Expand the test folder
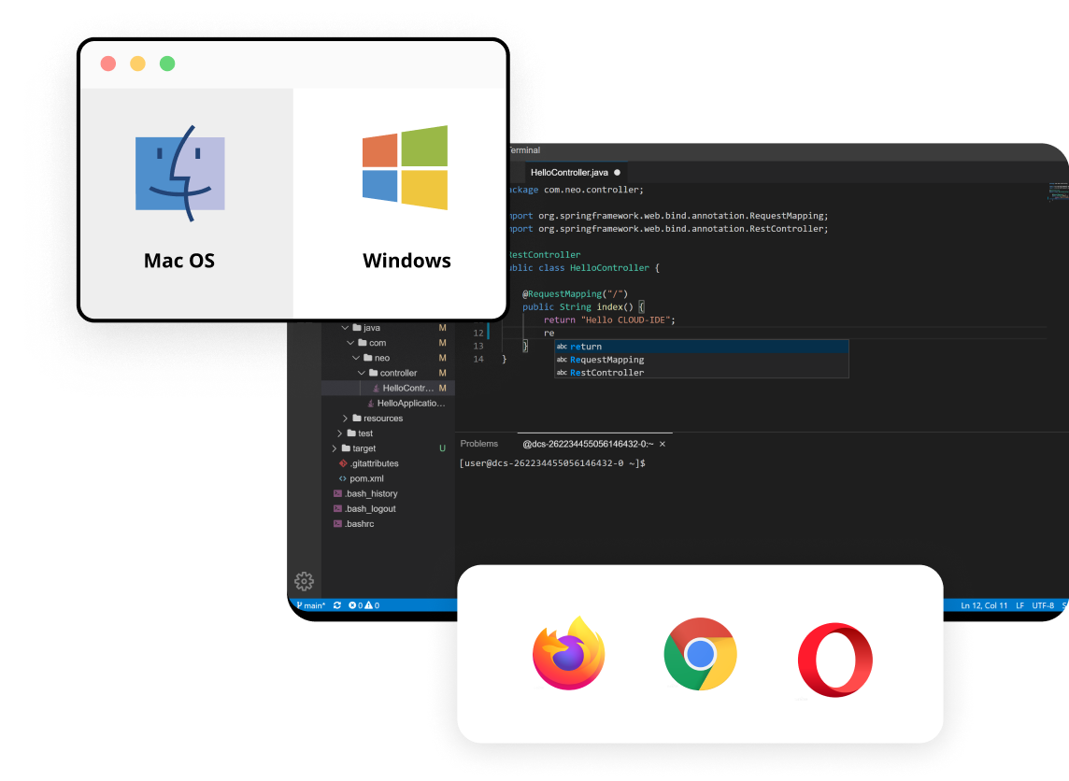The height and width of the screenshot is (781, 1069). [x=339, y=433]
